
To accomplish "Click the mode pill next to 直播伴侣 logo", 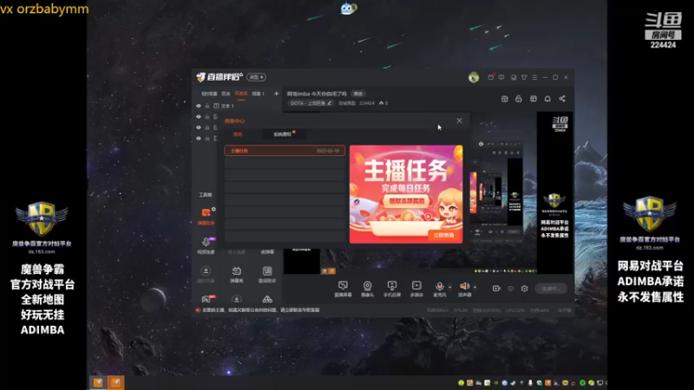I will pyautogui.click(x=256, y=77).
